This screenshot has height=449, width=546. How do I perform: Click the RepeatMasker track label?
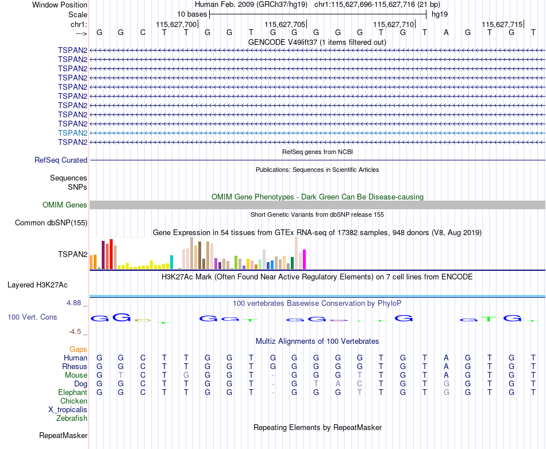pyautogui.click(x=63, y=435)
